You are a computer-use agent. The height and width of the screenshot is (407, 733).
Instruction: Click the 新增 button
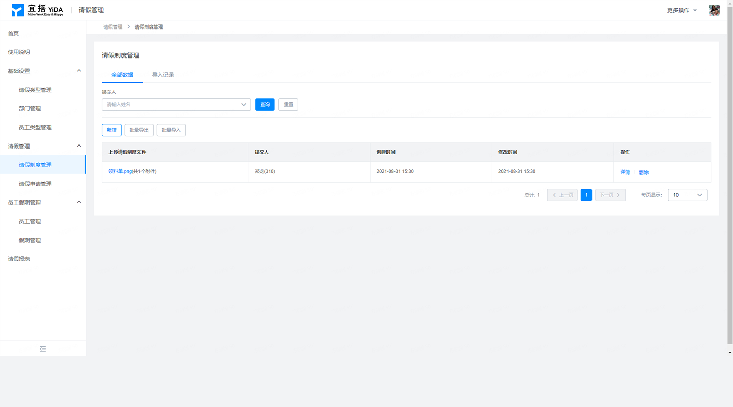(x=111, y=130)
